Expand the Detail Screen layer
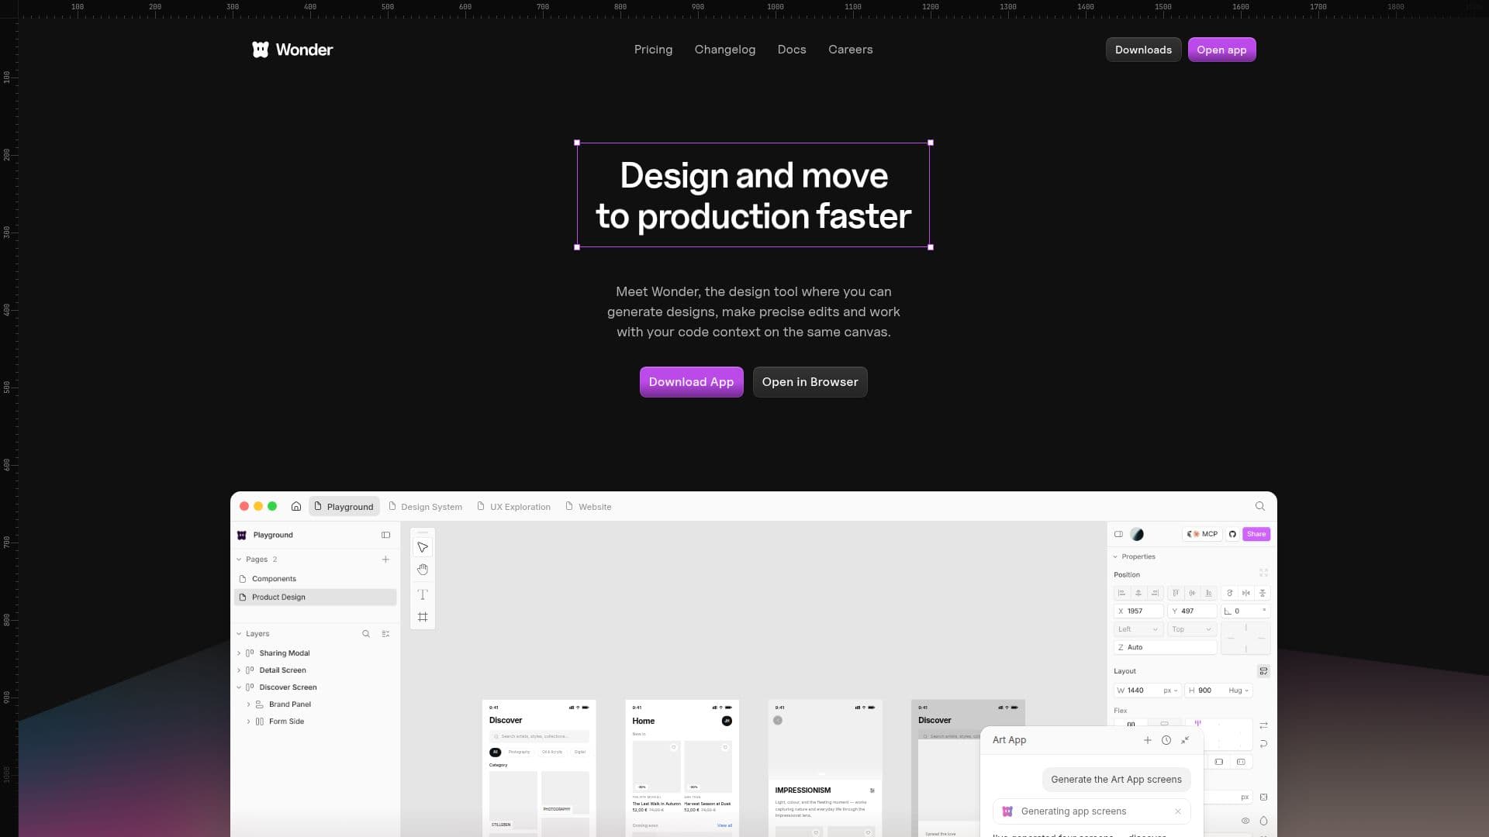 239,670
